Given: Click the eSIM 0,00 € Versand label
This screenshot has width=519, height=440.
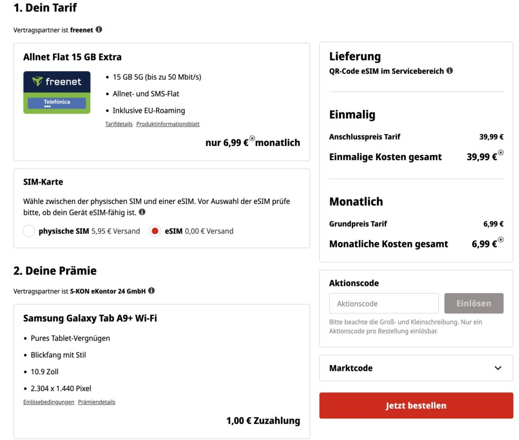Looking at the screenshot, I should pyautogui.click(x=199, y=231).
